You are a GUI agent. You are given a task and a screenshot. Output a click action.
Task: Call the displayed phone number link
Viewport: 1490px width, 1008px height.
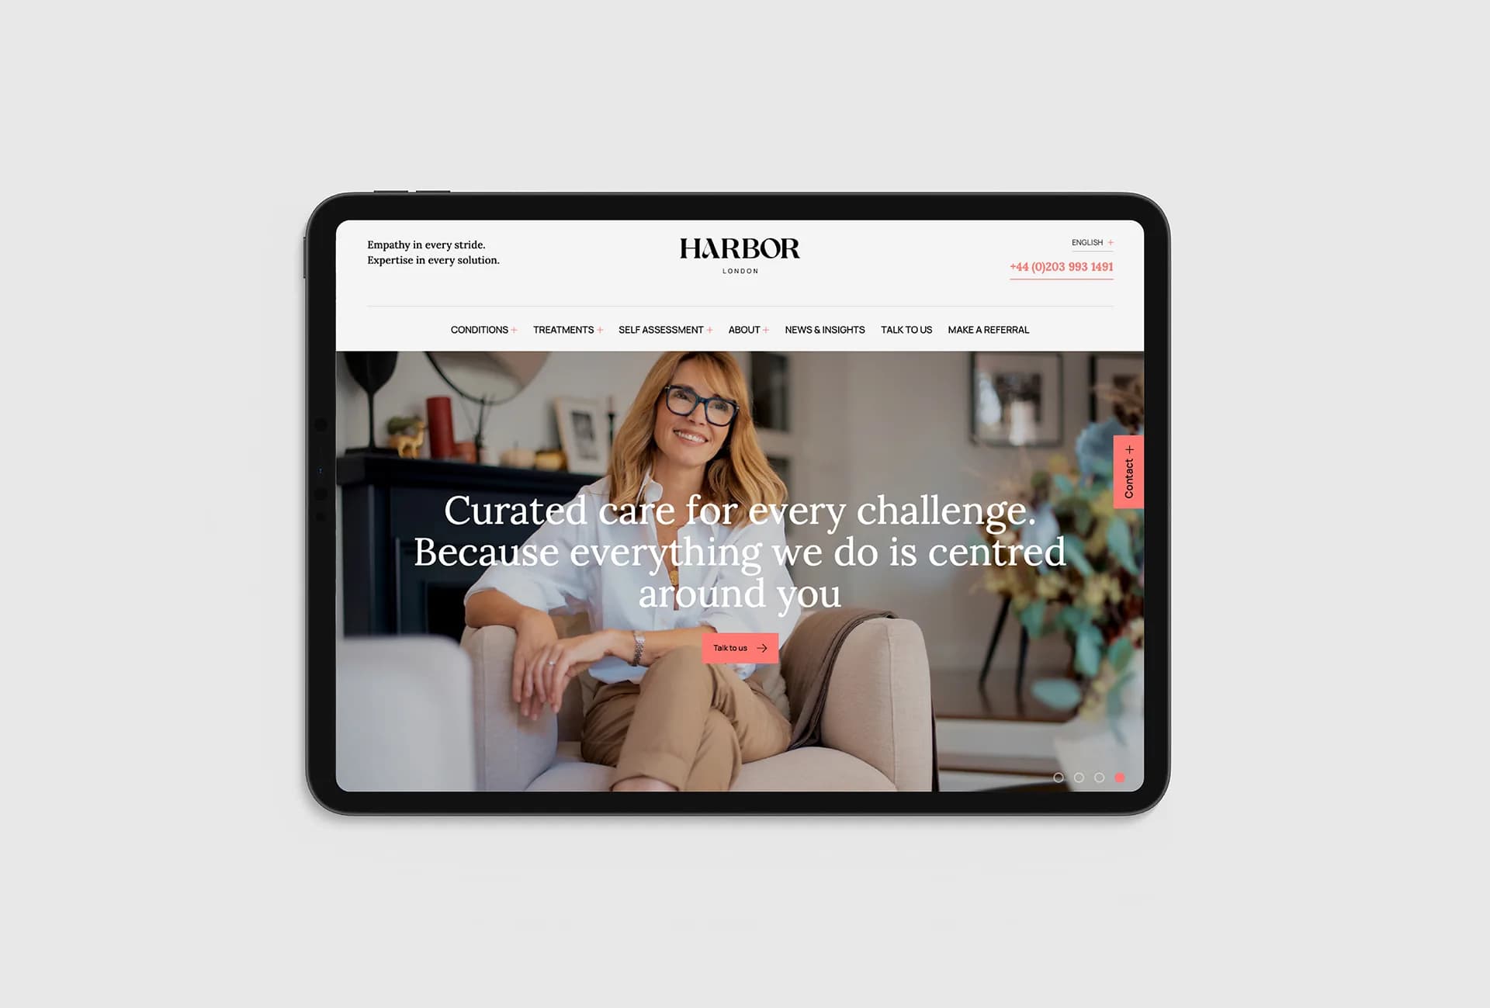[1060, 267]
